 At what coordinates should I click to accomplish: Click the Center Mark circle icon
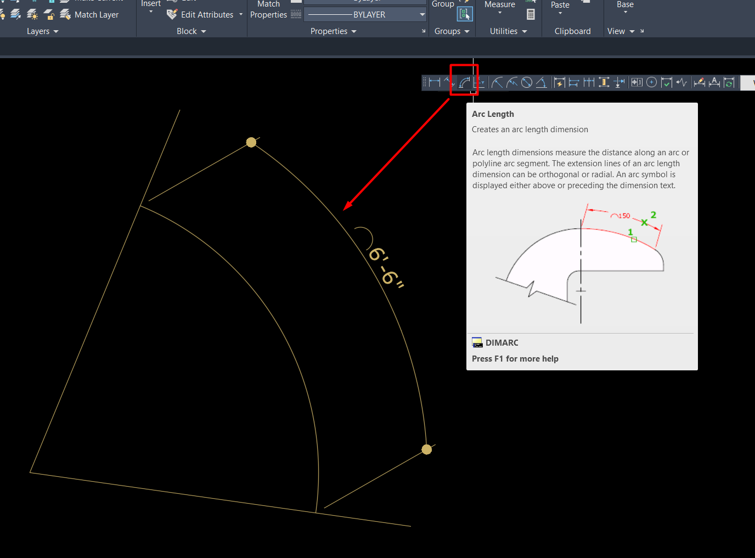click(x=652, y=82)
